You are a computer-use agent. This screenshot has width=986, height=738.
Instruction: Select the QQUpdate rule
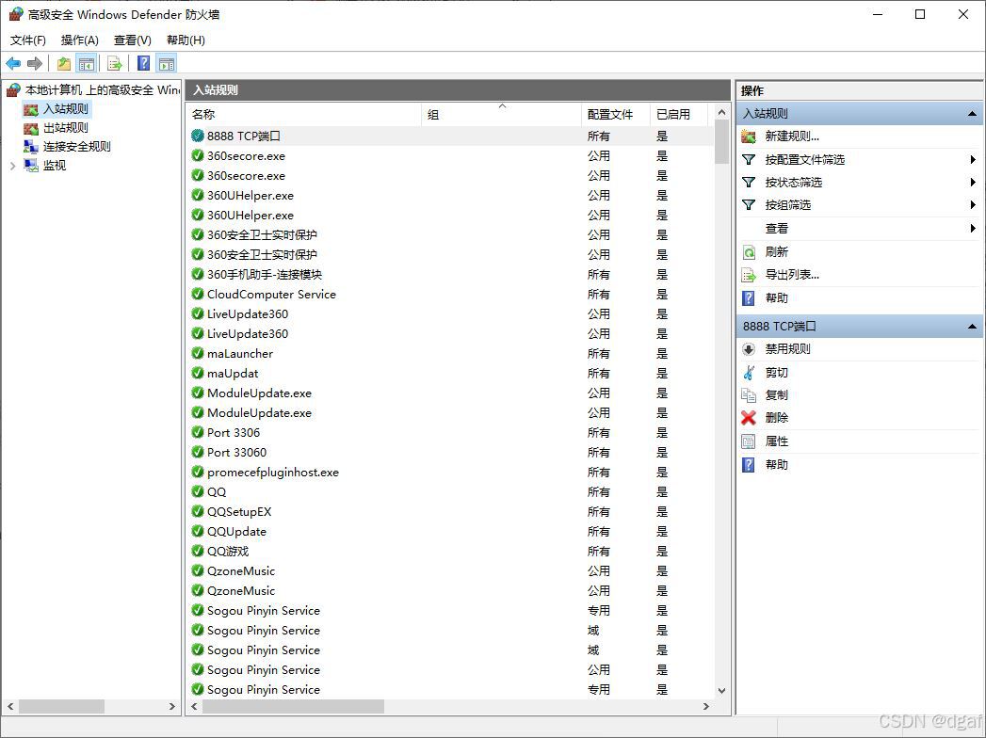click(450, 532)
